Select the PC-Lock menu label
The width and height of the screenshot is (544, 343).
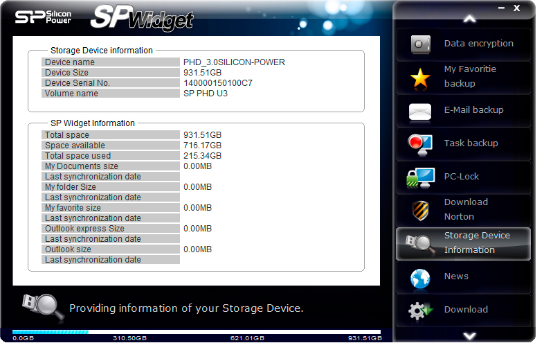[462, 177]
